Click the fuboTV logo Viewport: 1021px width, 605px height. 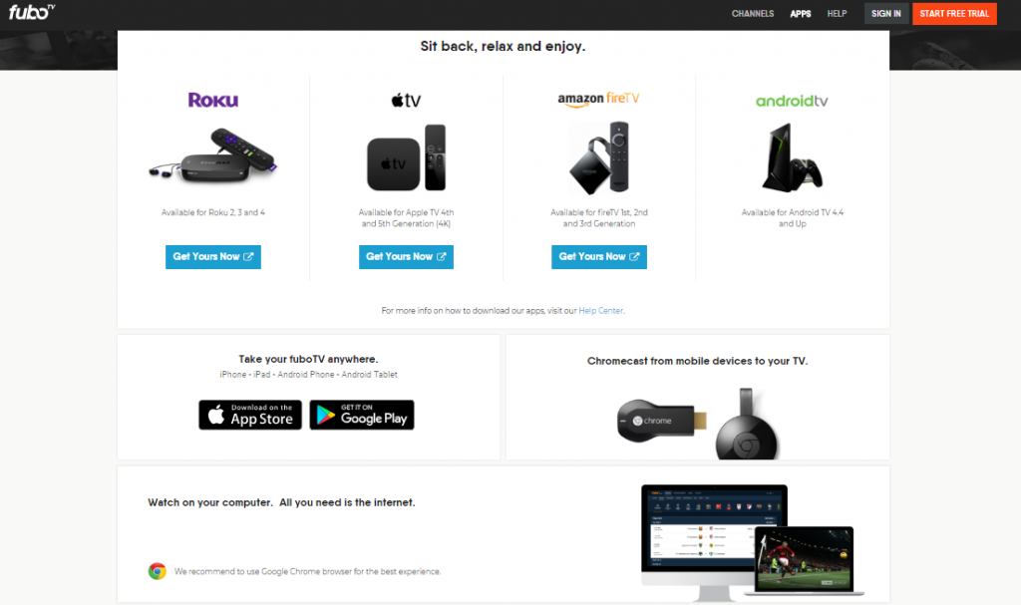[x=31, y=12]
